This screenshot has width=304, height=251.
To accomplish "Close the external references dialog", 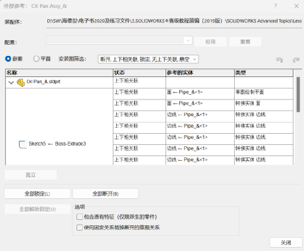I will pos(296,6).
